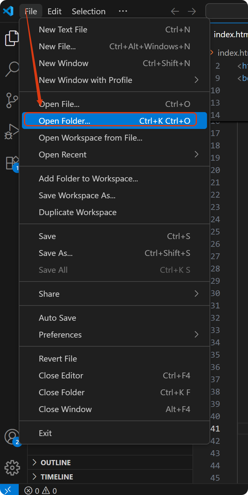
Task: Go back with the left arrow
Action: point(175,11)
